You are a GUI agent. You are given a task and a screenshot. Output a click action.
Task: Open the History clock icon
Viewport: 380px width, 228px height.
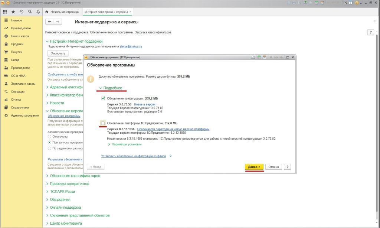click(x=22, y=12)
